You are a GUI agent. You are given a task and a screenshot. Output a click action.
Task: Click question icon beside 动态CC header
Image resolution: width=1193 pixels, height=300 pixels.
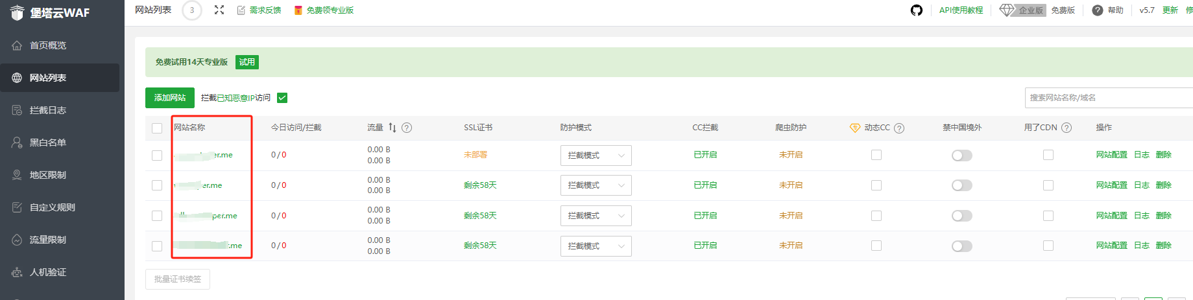point(899,128)
